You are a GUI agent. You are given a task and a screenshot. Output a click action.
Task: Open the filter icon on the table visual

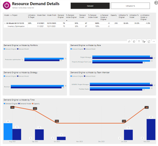139,41
